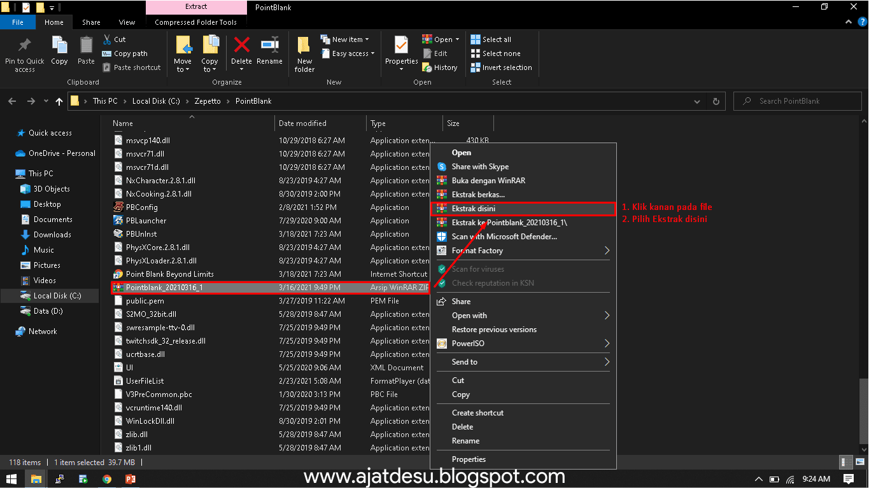Expand the PowerISO submenu

coord(523,344)
